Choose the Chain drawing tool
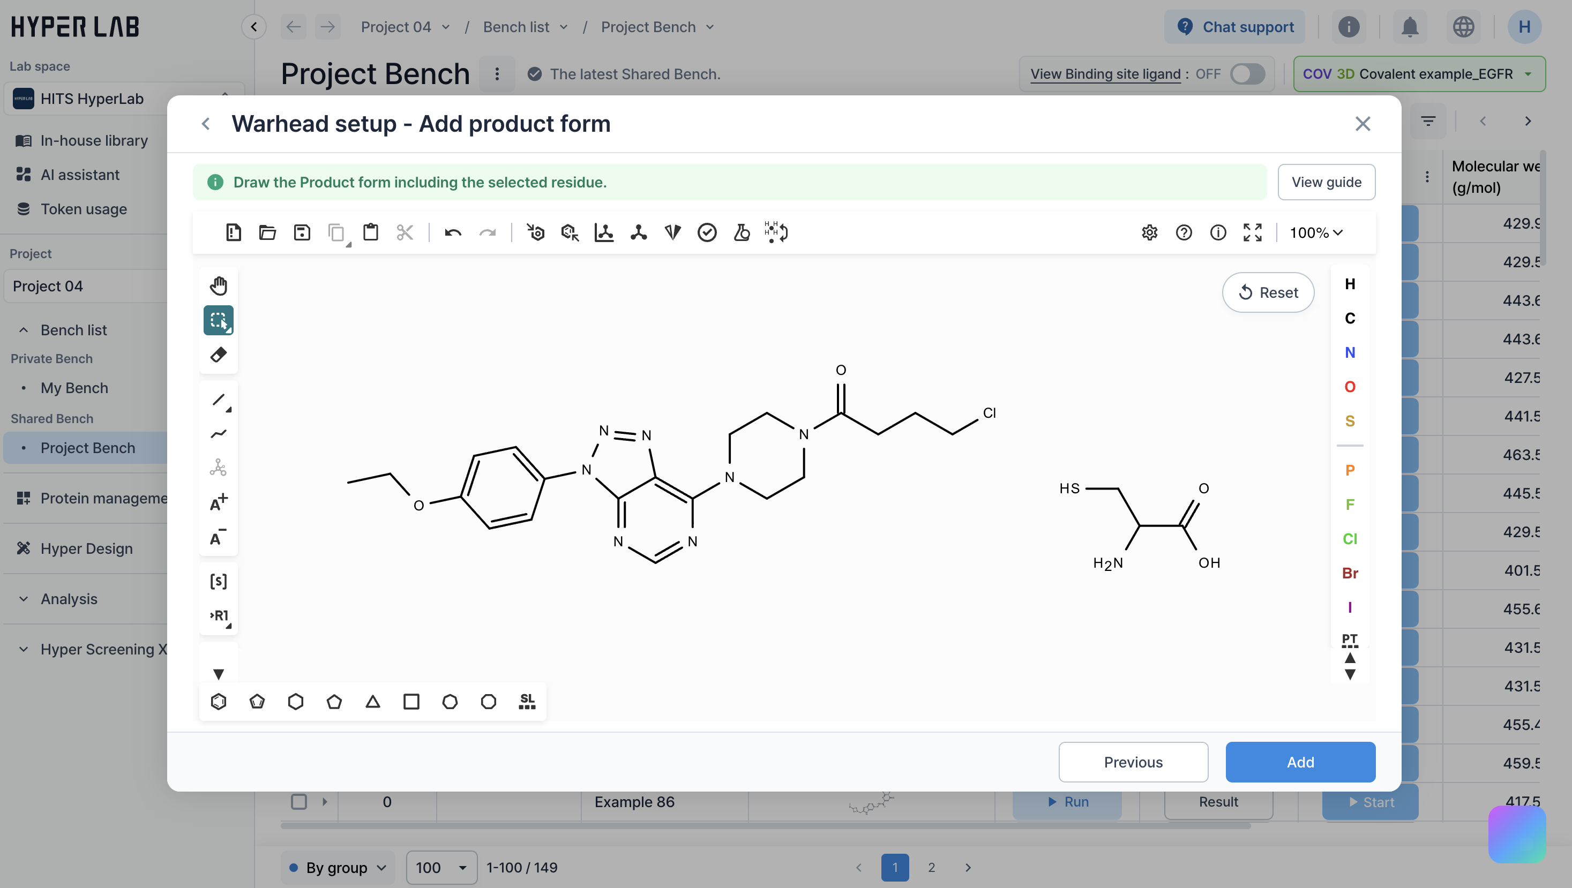Viewport: 1572px width, 888px height. pos(219,434)
